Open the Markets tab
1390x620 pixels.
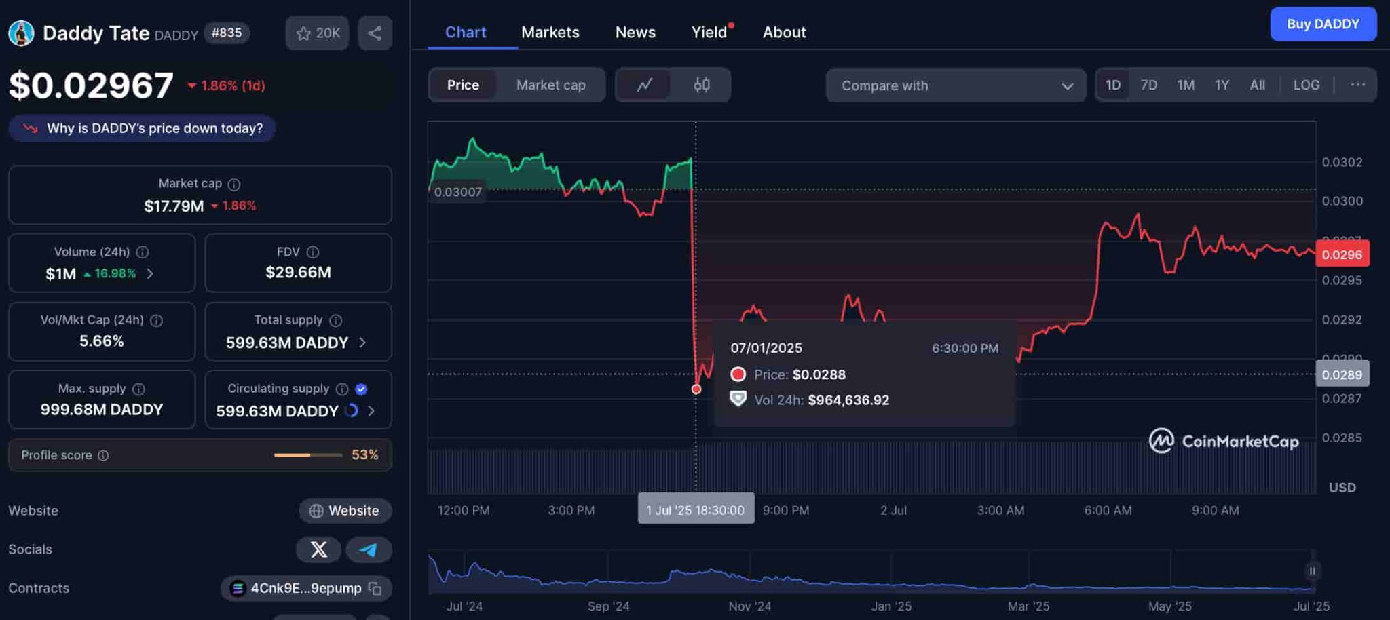pyautogui.click(x=550, y=32)
